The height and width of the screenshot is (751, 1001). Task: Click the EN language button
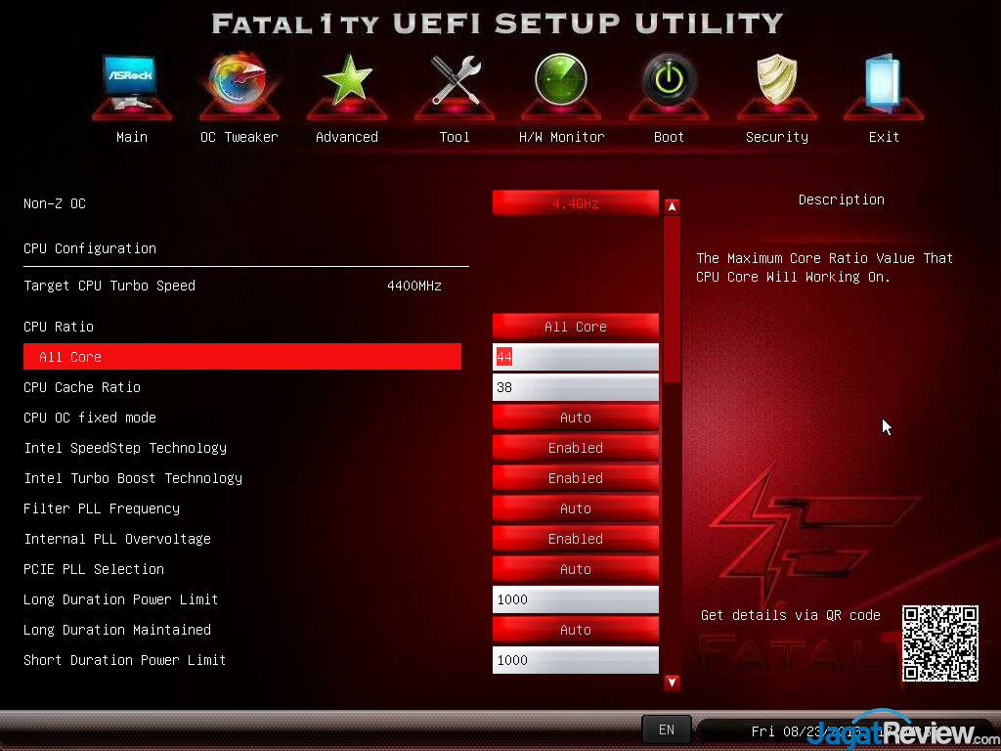click(666, 729)
